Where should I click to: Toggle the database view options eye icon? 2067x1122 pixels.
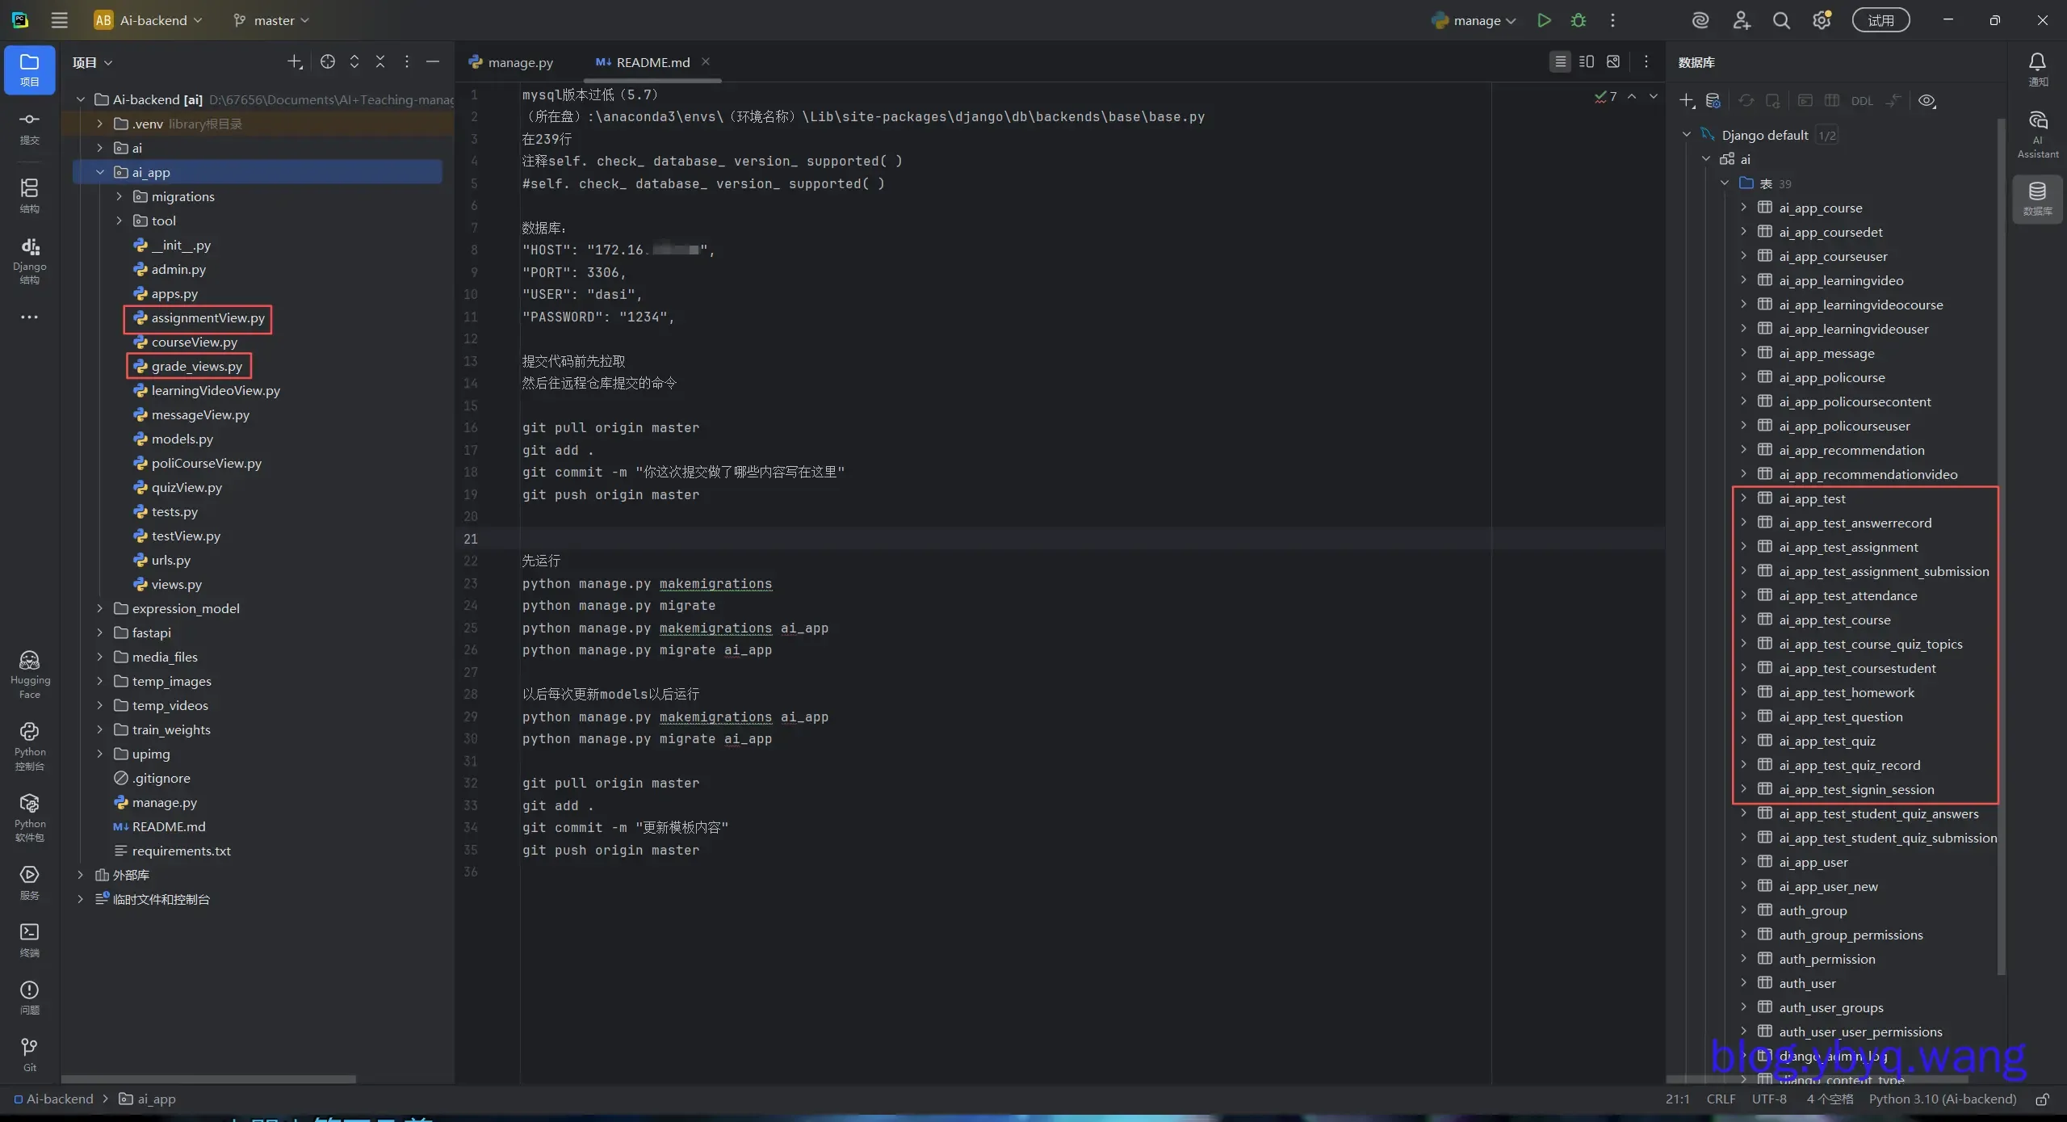(x=1927, y=101)
